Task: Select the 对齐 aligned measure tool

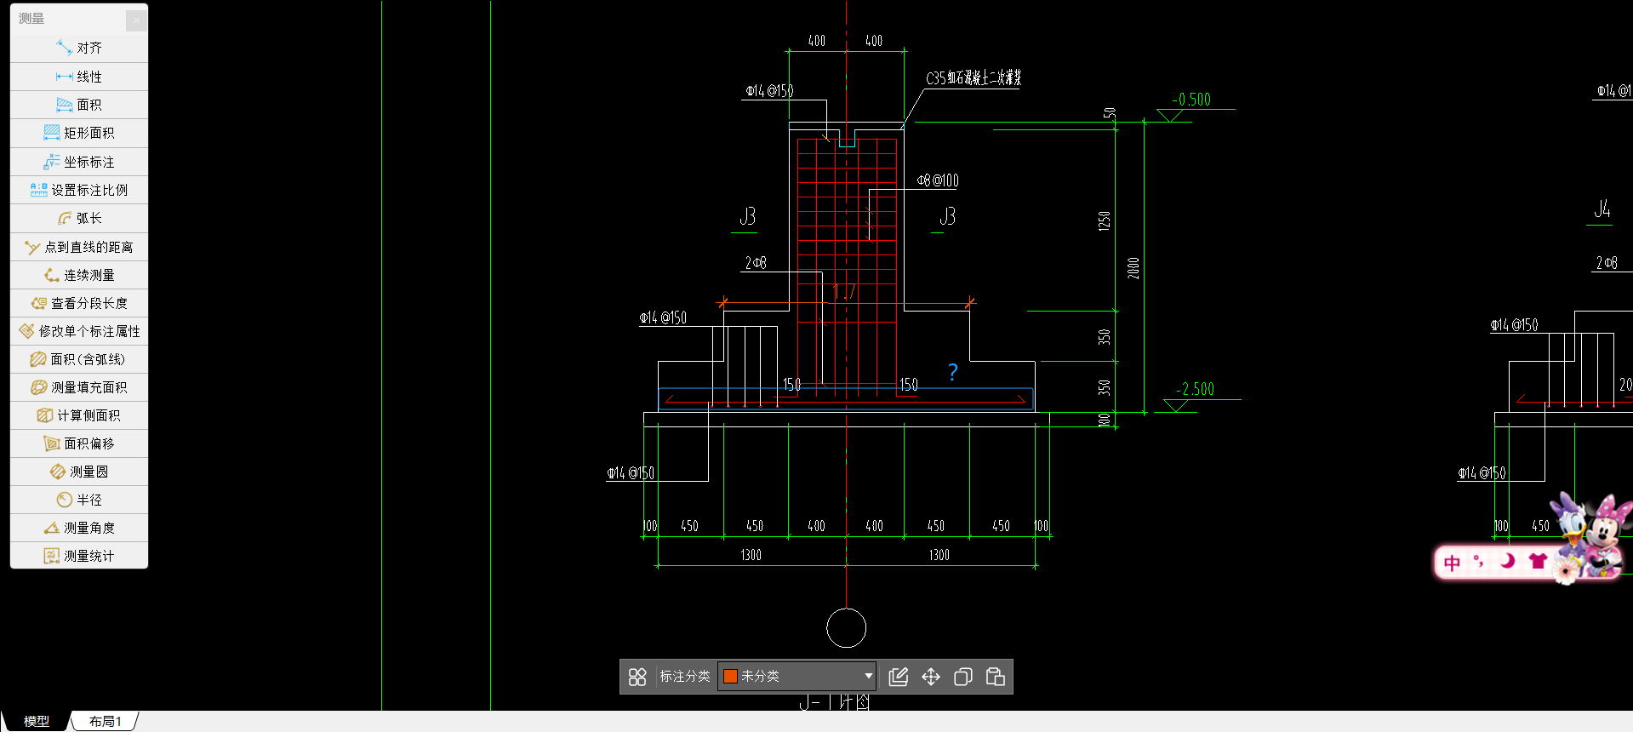Action: click(x=79, y=48)
